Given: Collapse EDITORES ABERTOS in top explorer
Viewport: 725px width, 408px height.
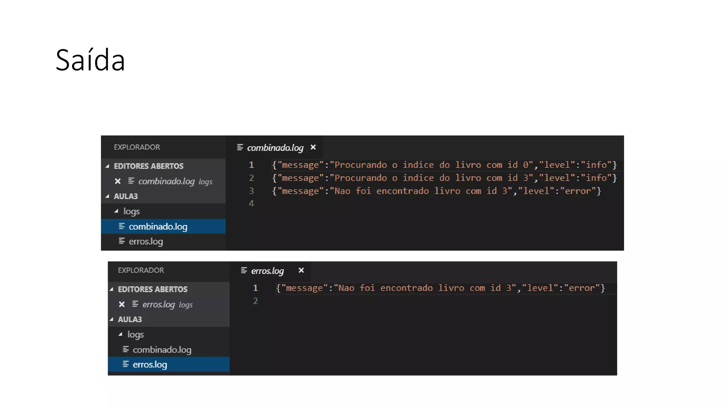Looking at the screenshot, I should [x=107, y=166].
